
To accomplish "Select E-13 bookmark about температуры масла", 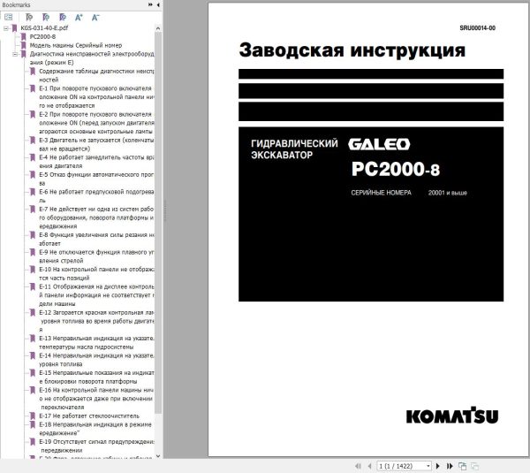I will (96, 342).
